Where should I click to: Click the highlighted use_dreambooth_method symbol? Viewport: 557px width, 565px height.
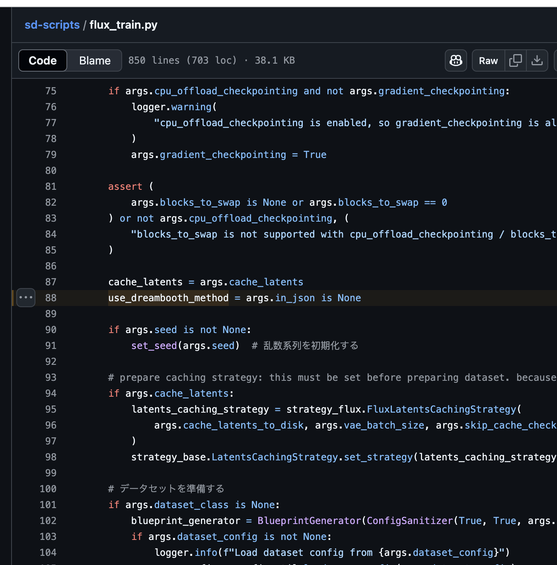[x=168, y=298]
